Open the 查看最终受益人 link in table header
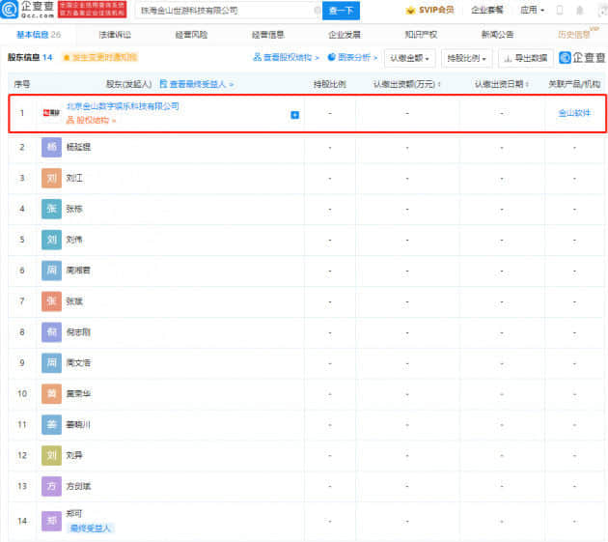This screenshot has height=542, width=608. 196,84
